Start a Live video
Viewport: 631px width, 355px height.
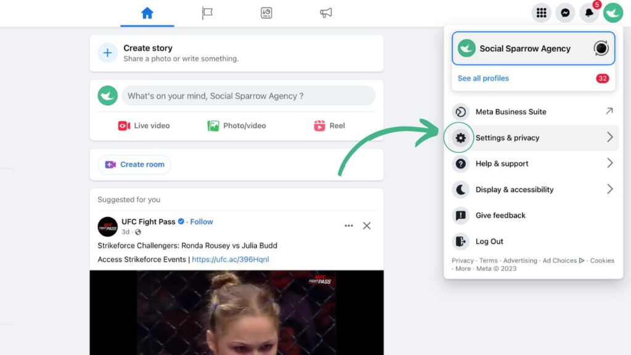click(144, 126)
